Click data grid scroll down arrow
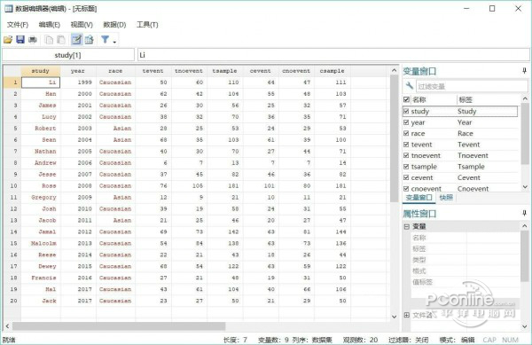The height and width of the screenshot is (345, 532). pos(394,317)
